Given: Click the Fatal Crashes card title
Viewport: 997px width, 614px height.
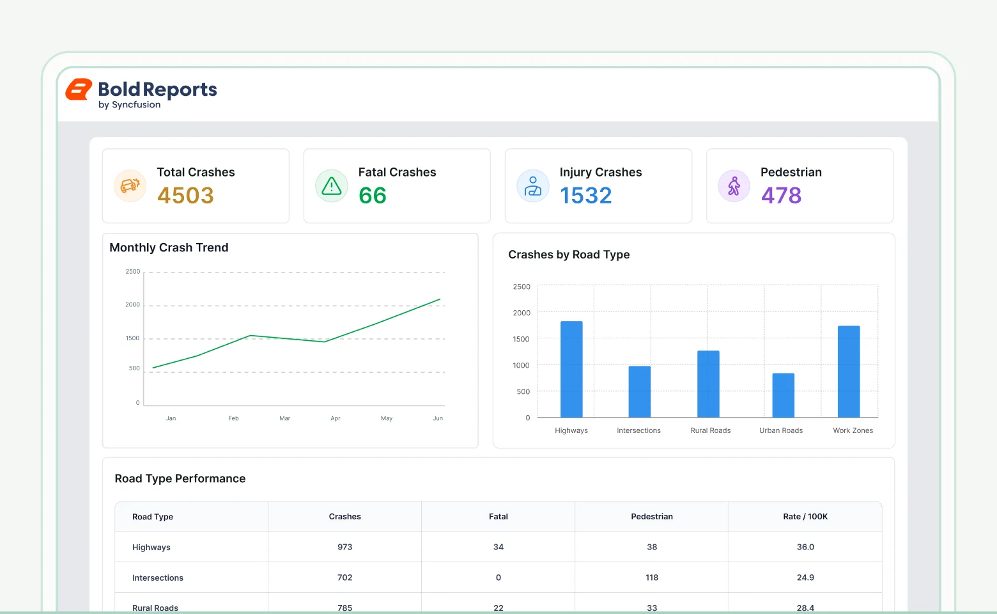Looking at the screenshot, I should pos(398,172).
